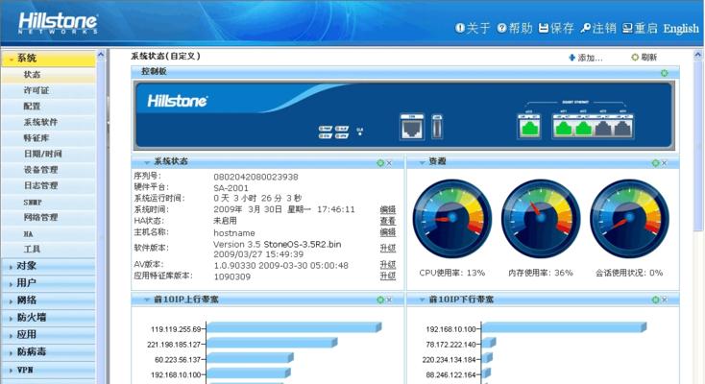705x384 pixels.
Task: Click the green settings icon on 资源 panel
Action: [655, 163]
